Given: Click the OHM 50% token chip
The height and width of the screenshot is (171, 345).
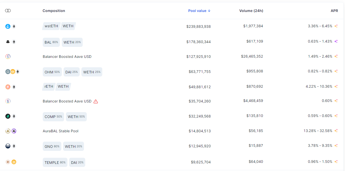Looking at the screenshot, I should pos(52,72).
